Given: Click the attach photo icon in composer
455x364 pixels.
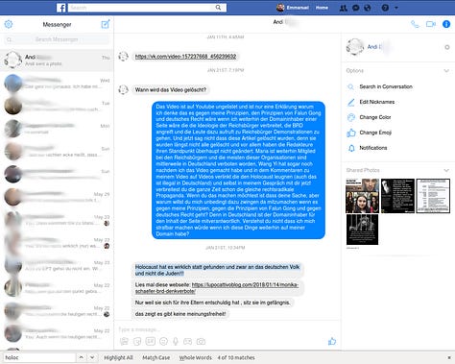Looking at the screenshot, I should (x=124, y=342).
